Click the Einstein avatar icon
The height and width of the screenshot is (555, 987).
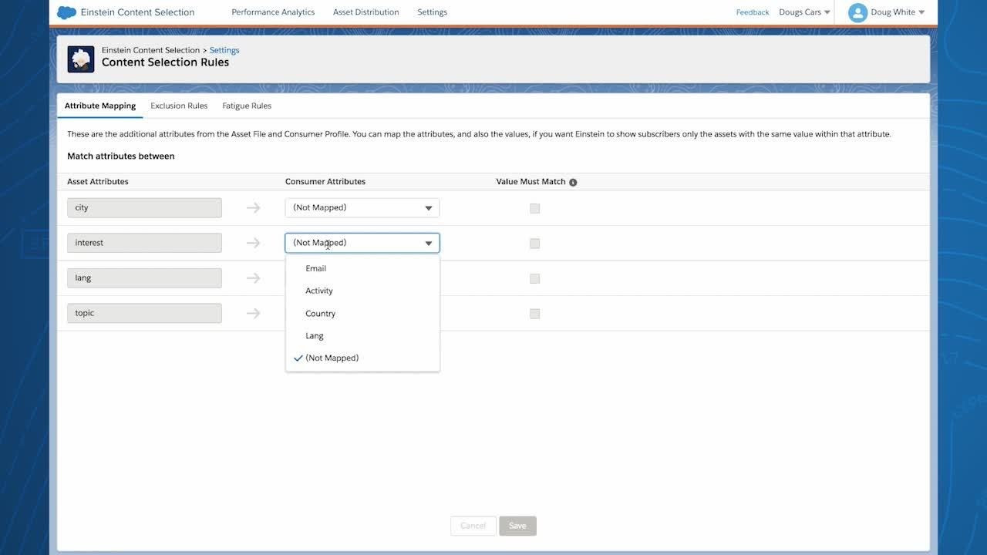81,59
